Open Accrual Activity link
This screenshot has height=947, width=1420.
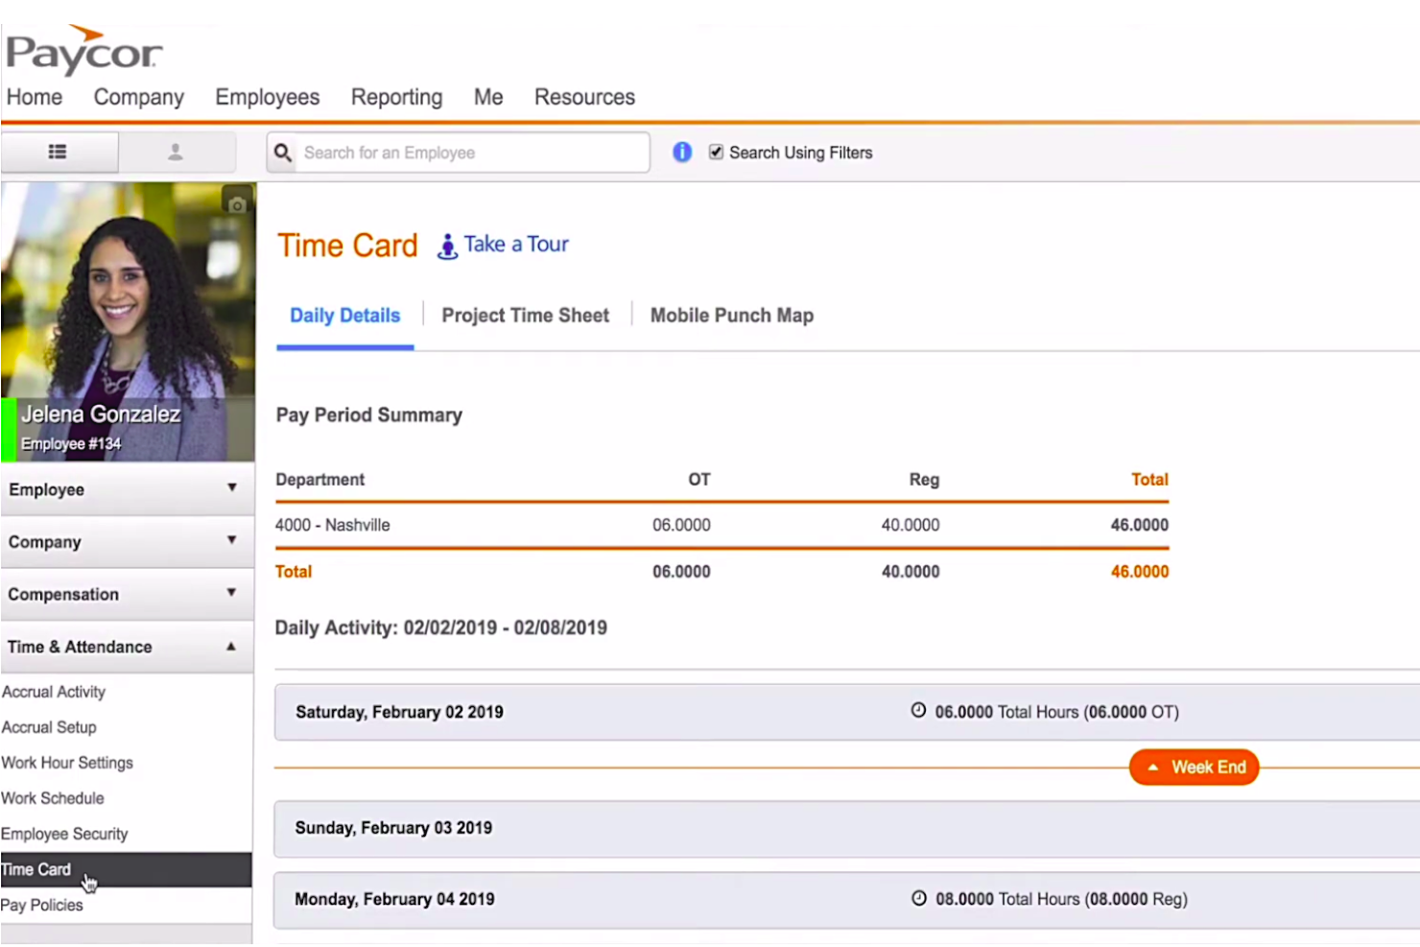(x=54, y=692)
